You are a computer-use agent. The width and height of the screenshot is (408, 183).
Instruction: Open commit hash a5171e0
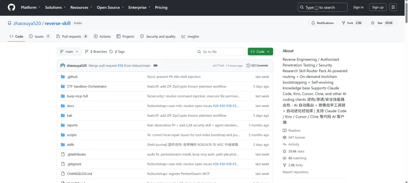(218, 66)
